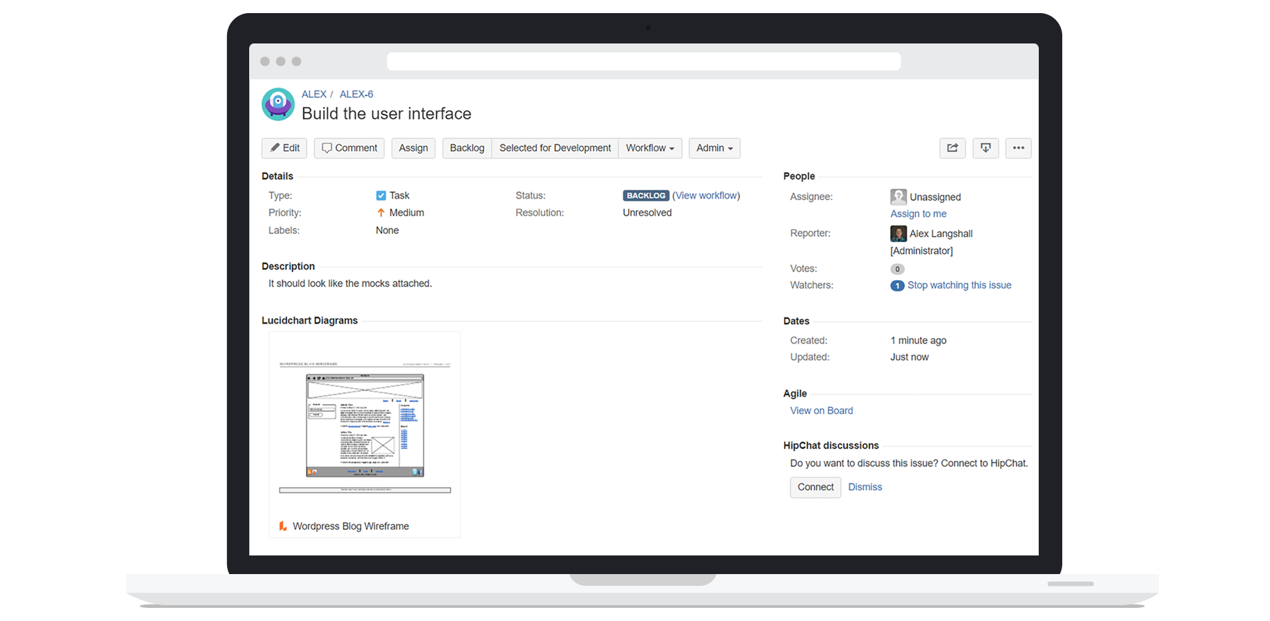Assign the issue to me
The image size is (1270, 621).
918,214
